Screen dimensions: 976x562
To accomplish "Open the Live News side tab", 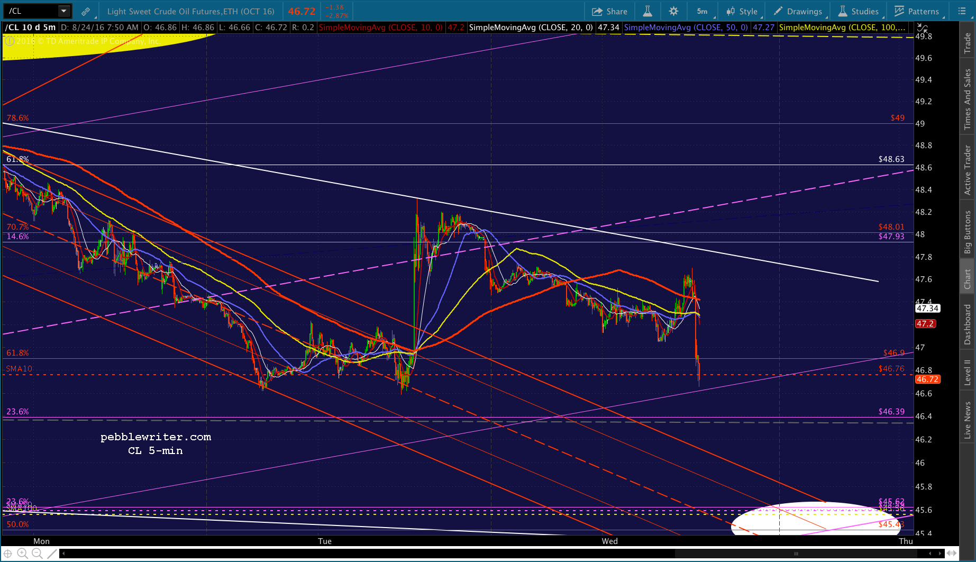I will click(968, 420).
